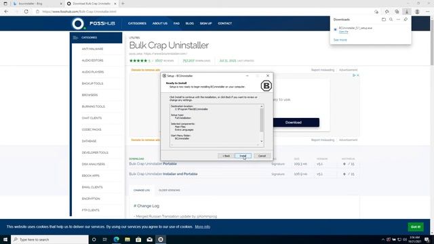
Task: Open the FAQ page
Action: tap(176, 24)
